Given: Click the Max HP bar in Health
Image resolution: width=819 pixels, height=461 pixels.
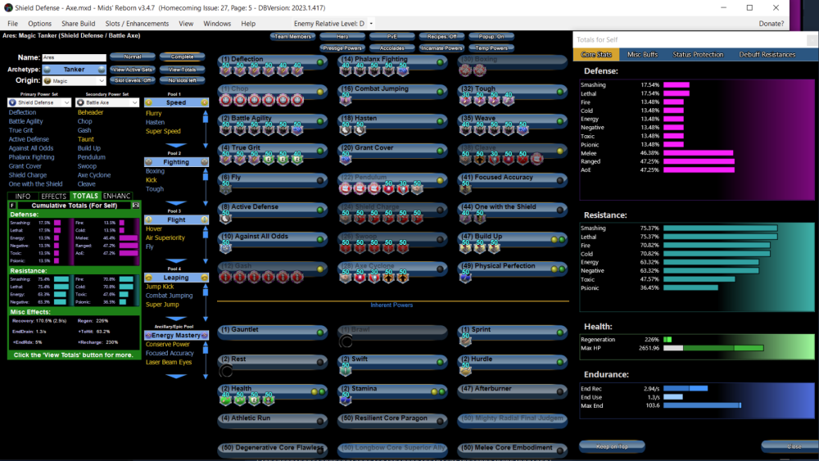Looking at the screenshot, I should (696, 348).
